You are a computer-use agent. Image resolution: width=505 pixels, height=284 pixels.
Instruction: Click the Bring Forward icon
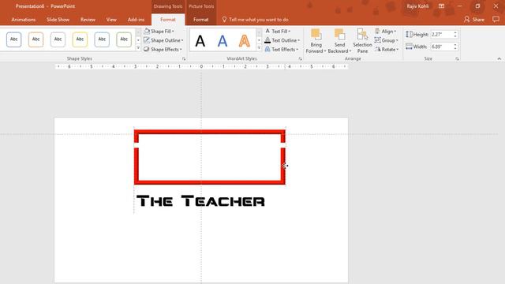(316, 35)
